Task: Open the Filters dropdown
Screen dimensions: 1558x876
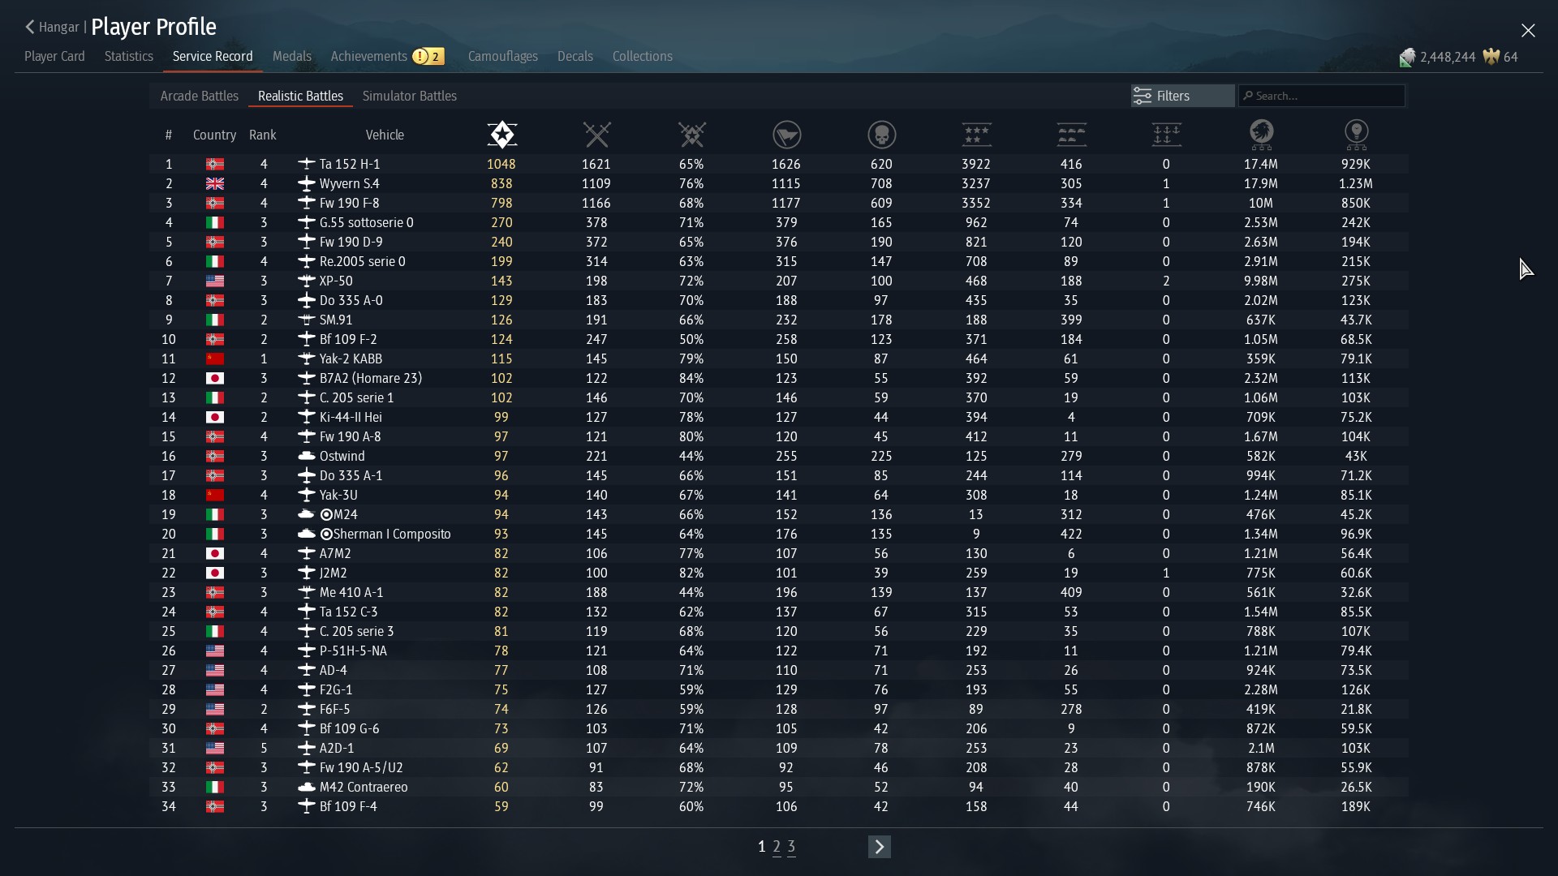Action: pos(1181,96)
